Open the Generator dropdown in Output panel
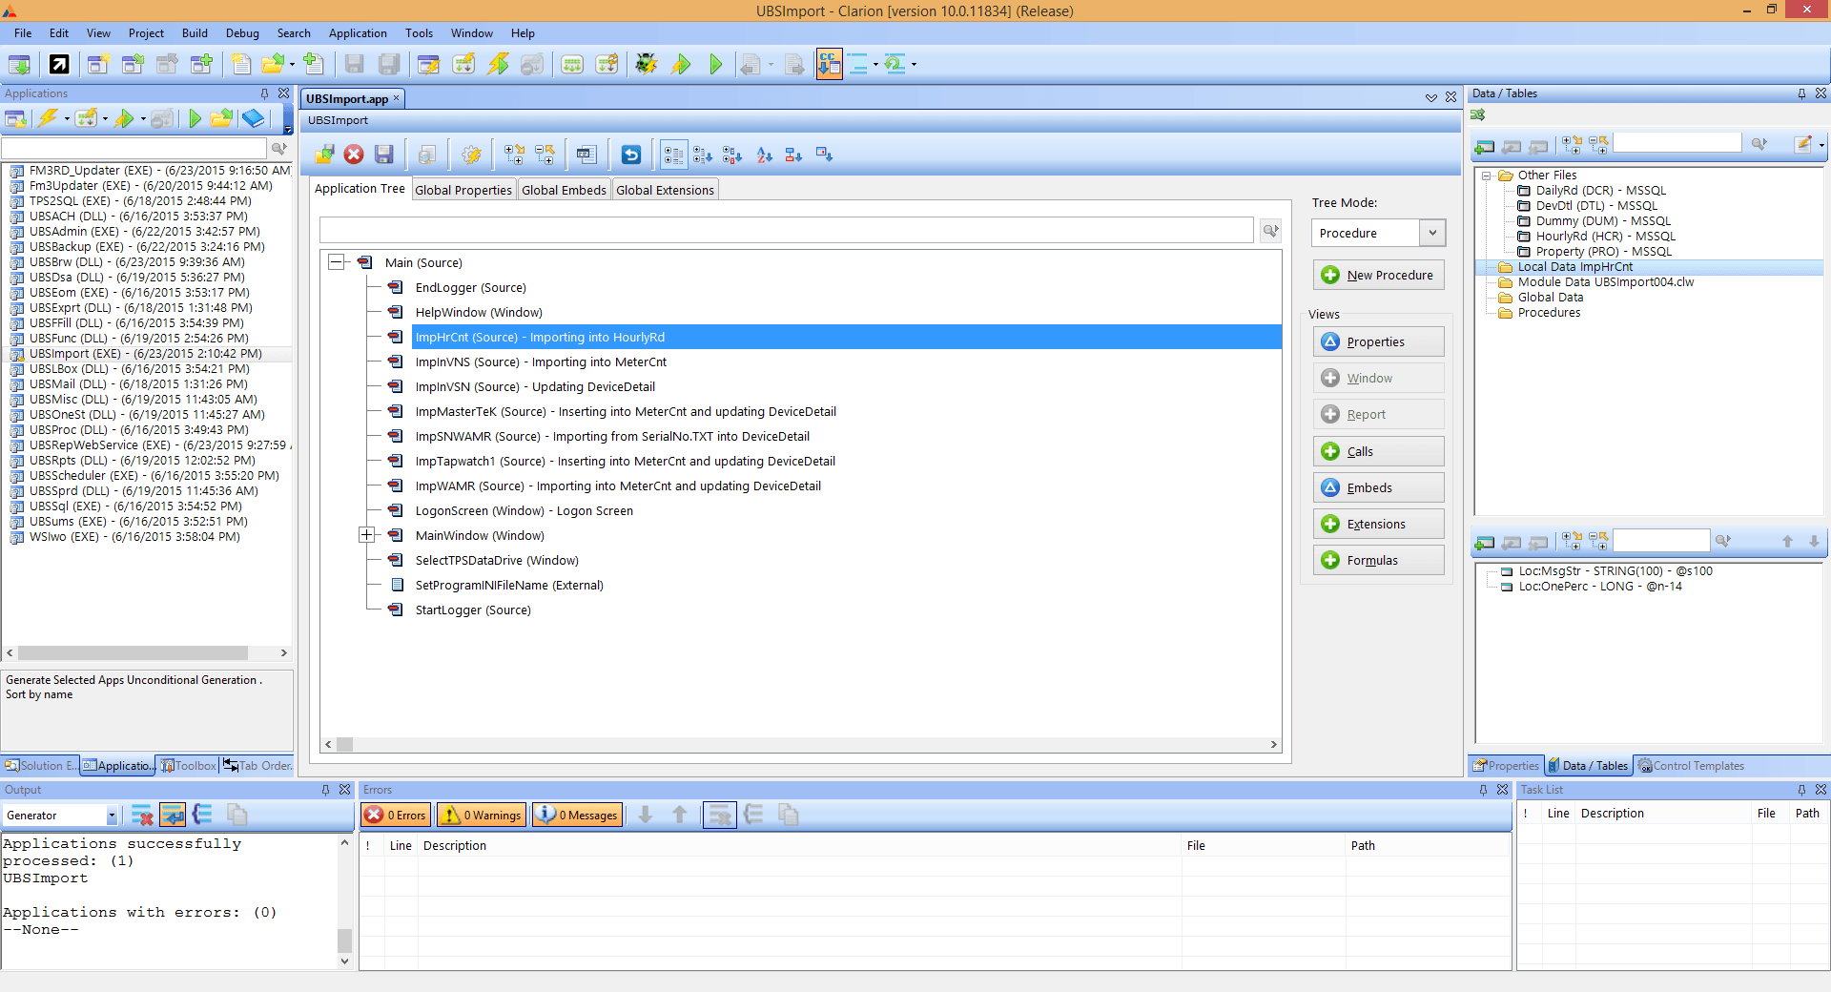The height and width of the screenshot is (992, 1831). click(112, 816)
